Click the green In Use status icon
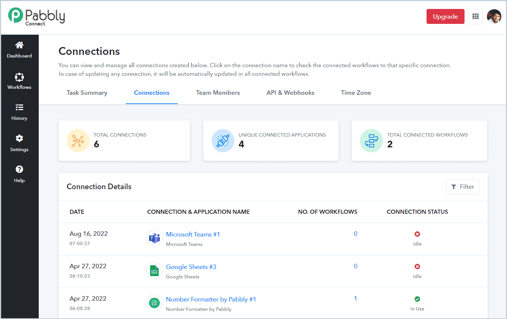Viewport: 507px width, 319px height. pyautogui.click(x=417, y=299)
